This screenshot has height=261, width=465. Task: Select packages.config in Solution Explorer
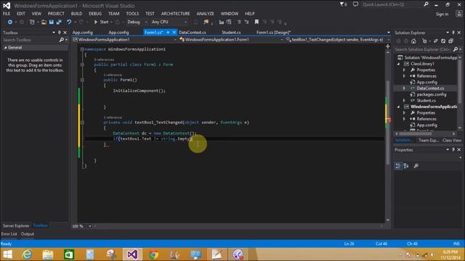pyautogui.click(x=431, y=94)
